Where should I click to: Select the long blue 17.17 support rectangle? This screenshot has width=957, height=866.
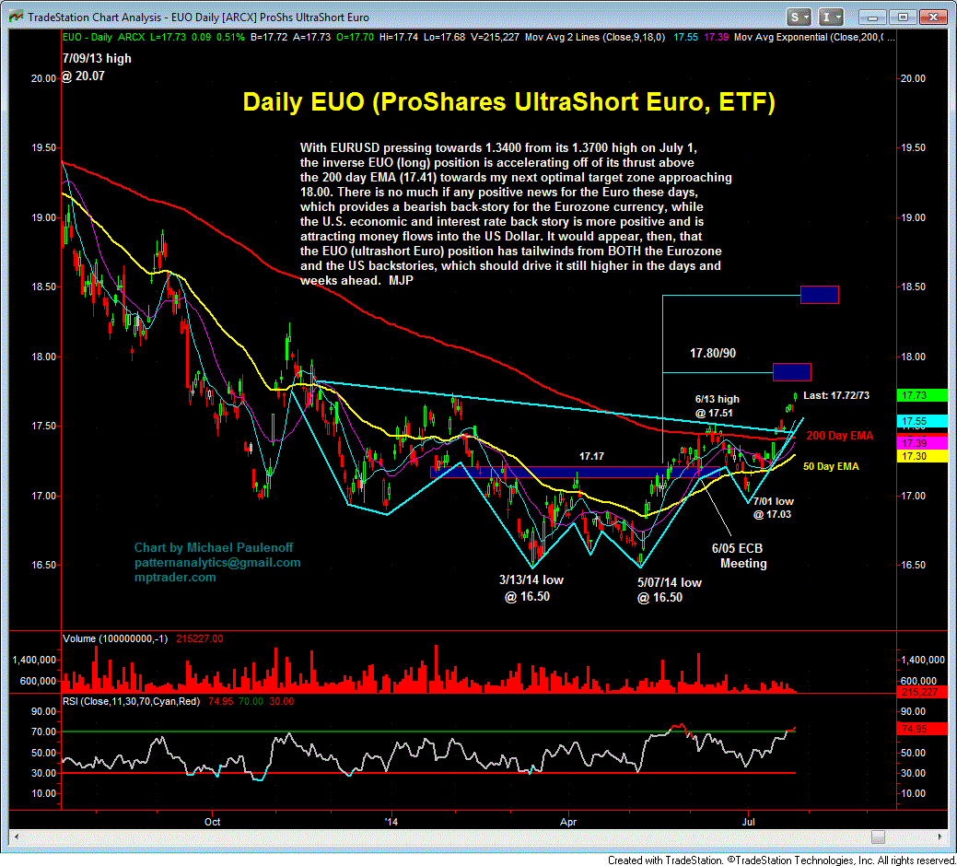click(577, 472)
